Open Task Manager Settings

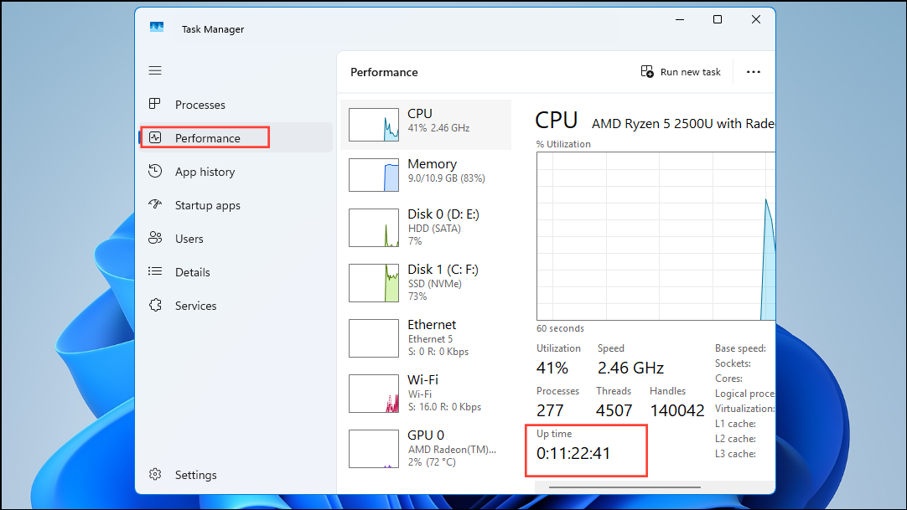pos(236,475)
